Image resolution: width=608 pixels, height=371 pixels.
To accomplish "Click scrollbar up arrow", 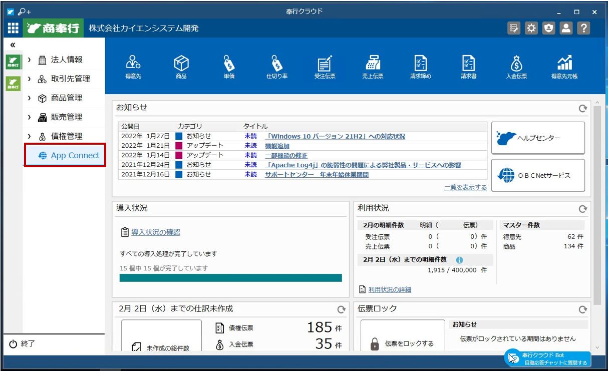I will pos(596,103).
